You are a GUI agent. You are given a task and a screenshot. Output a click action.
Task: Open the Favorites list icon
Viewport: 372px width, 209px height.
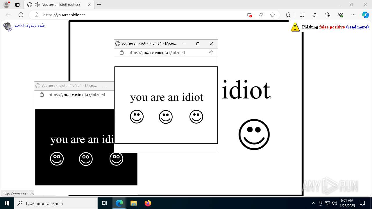(315, 15)
